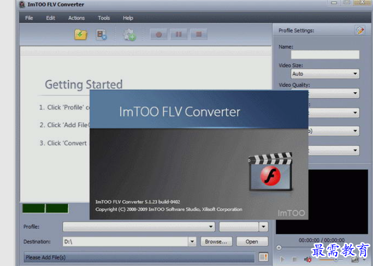373x266 pixels.
Task: Open the Actions menu
Action: tap(76, 18)
